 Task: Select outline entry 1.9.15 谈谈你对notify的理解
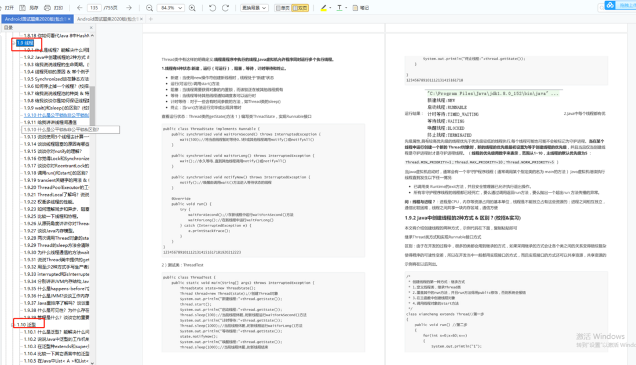53,151
